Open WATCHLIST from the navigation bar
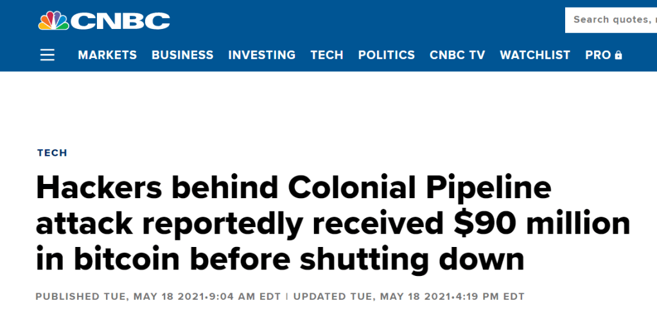 535,55
